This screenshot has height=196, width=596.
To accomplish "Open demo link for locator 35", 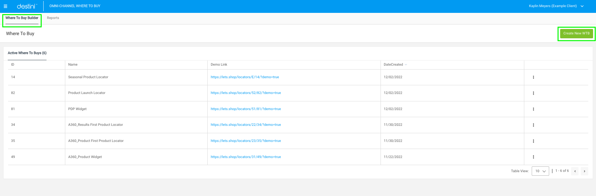I will [246, 141].
